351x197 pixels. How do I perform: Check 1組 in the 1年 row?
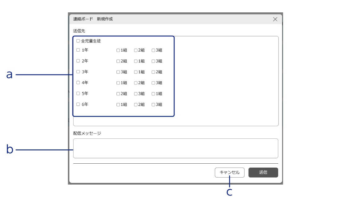pos(118,50)
